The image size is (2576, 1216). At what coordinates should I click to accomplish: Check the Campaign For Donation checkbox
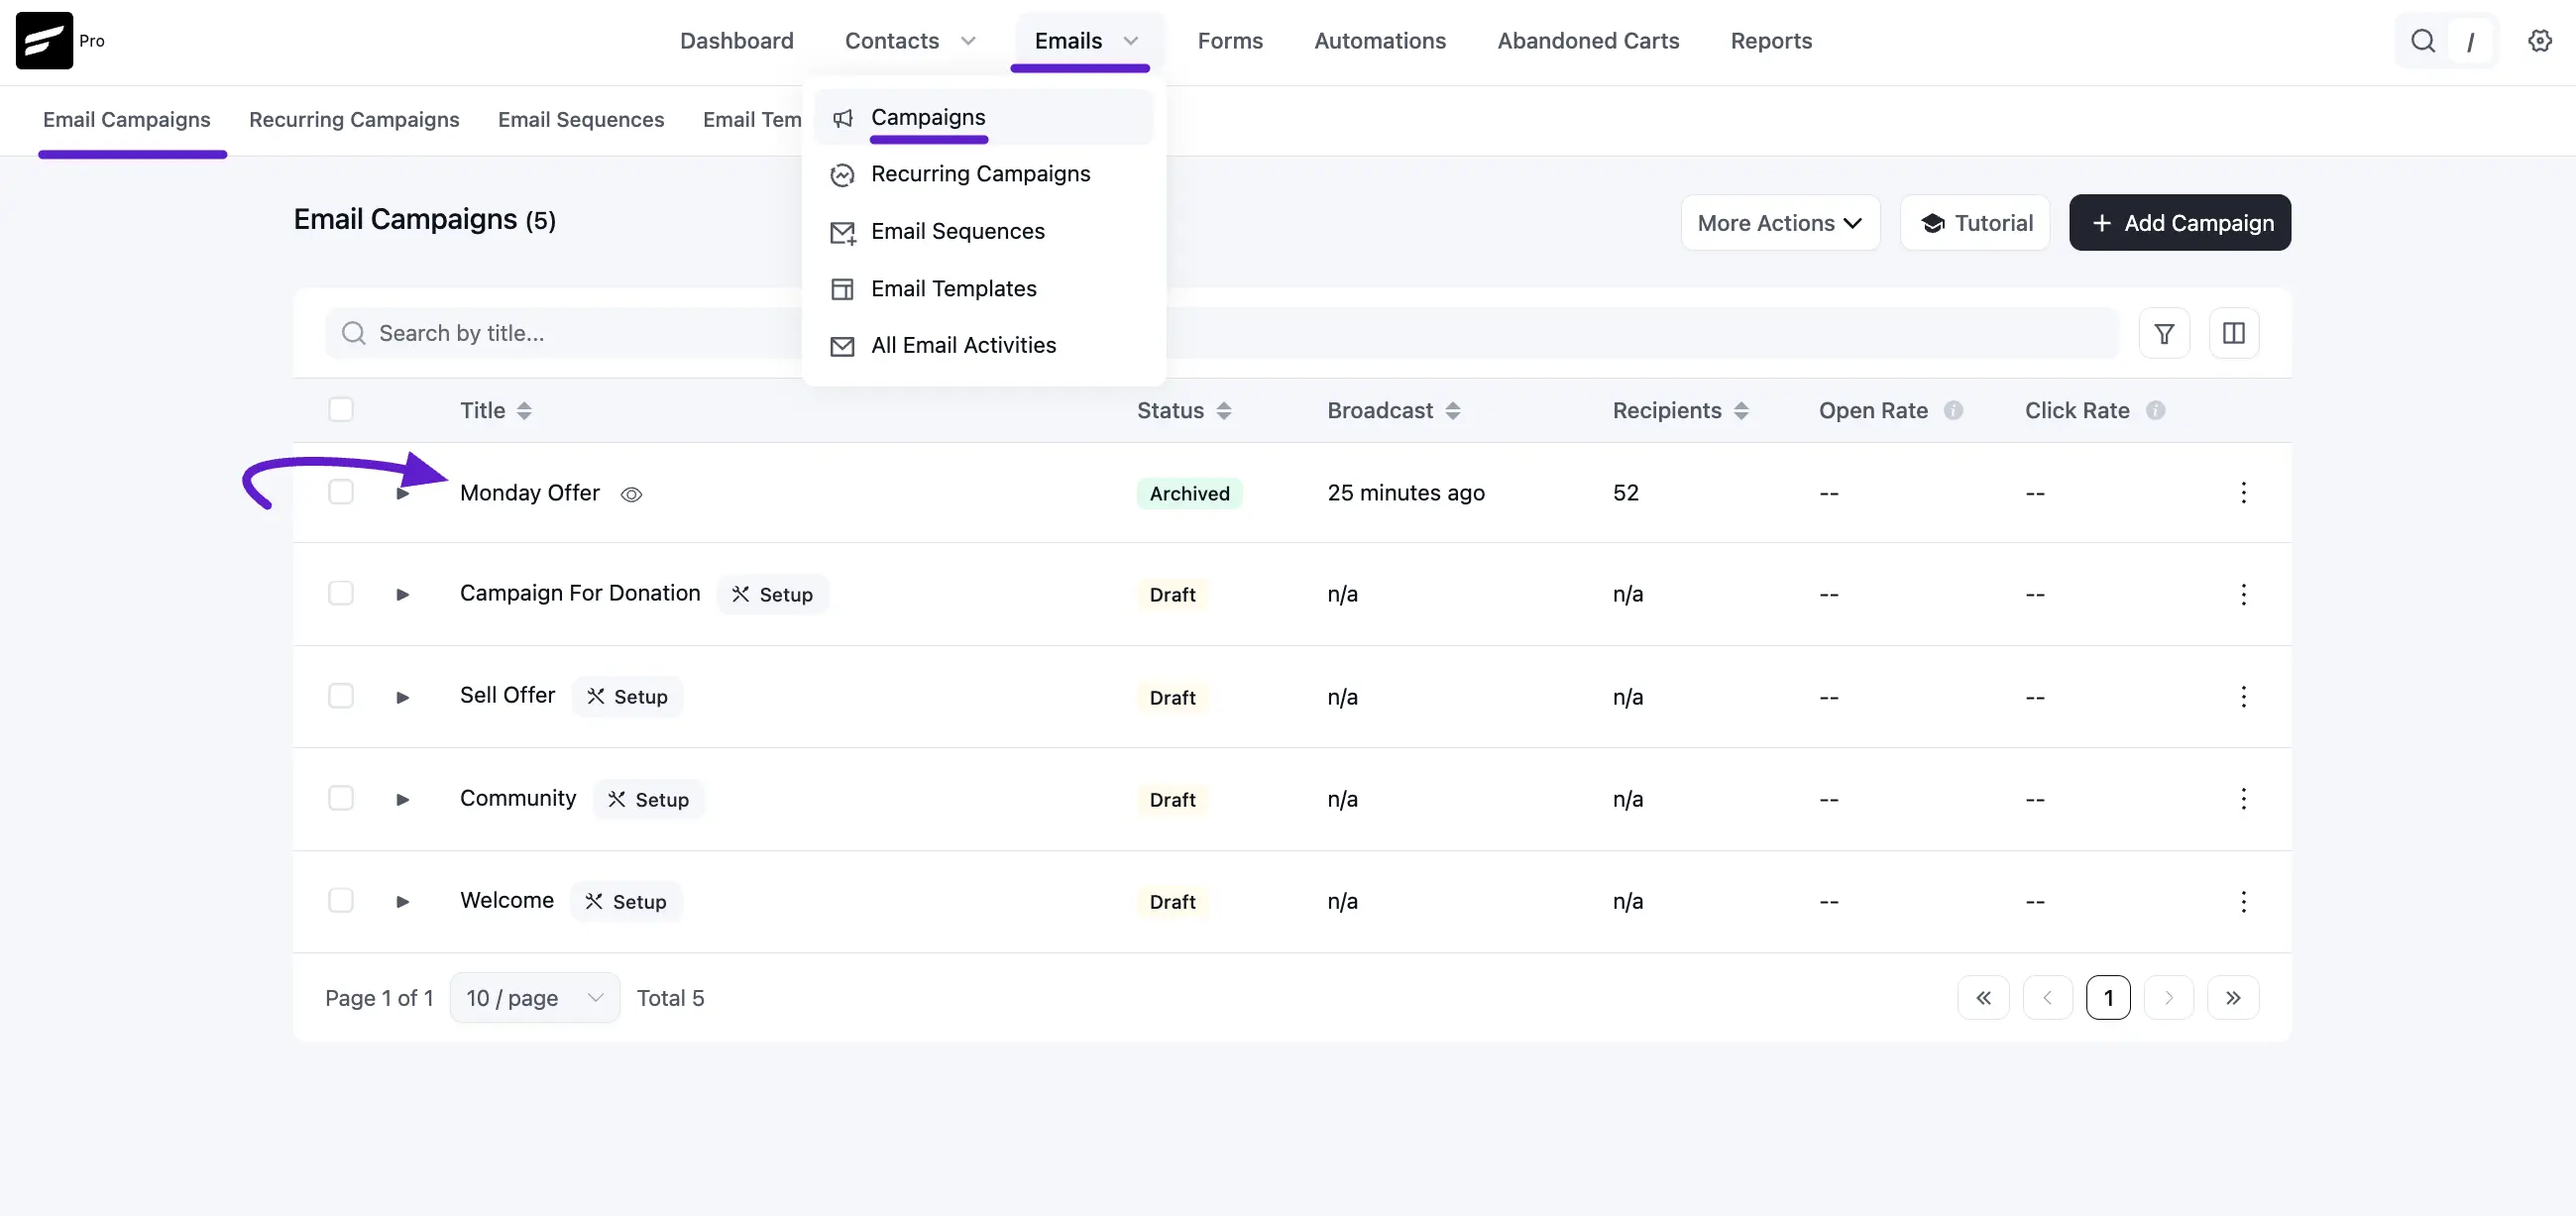coord(340,593)
